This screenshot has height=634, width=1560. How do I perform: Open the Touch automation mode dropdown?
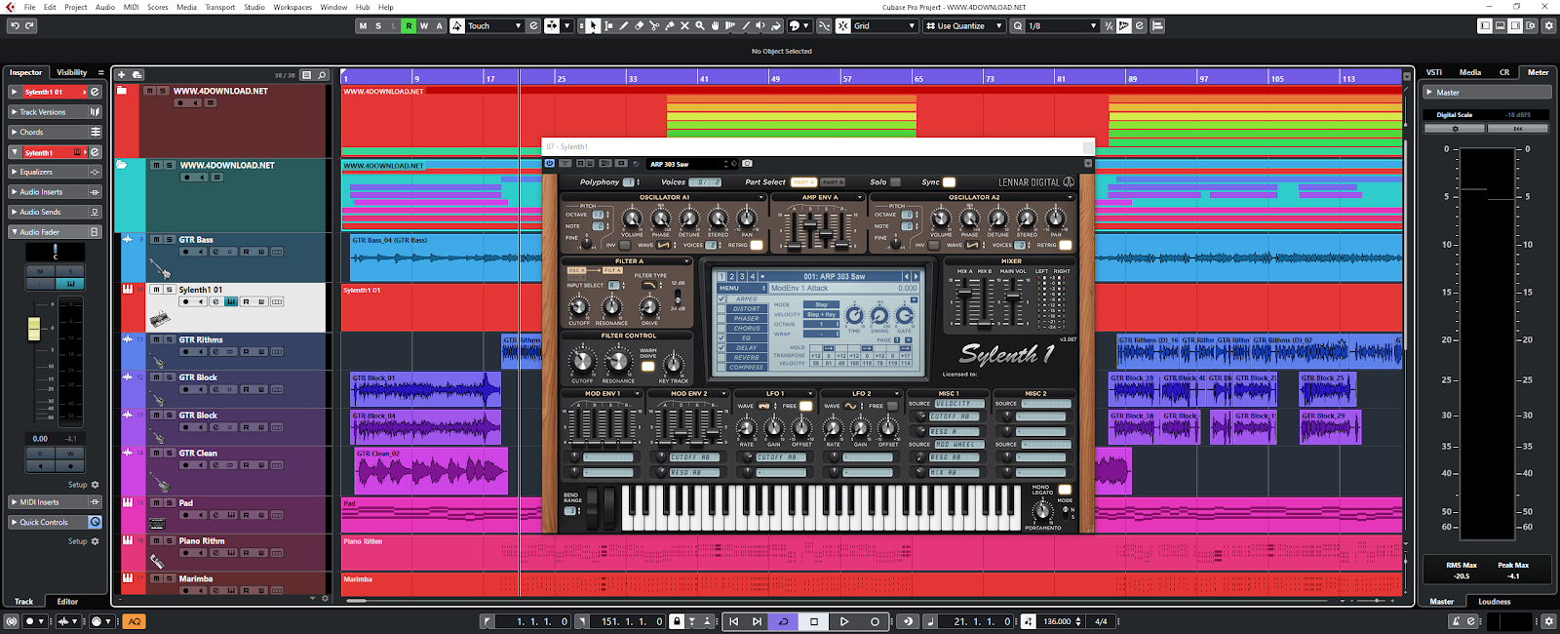(x=494, y=25)
